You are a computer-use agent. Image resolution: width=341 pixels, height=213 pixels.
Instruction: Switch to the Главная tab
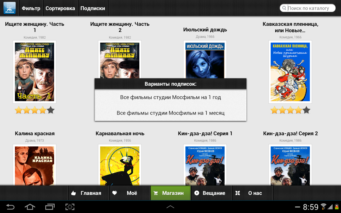(x=88, y=193)
